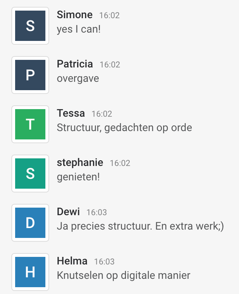This screenshot has width=239, height=294.
Task: Click Simone's dark blue S avatar
Action: 30,26
